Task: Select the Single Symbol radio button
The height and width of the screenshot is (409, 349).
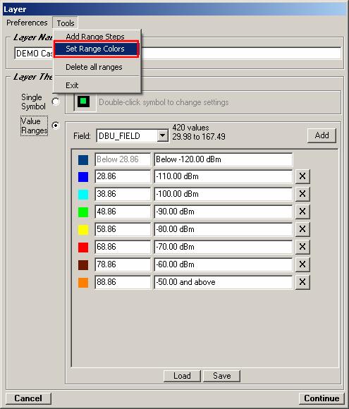Action: pyautogui.click(x=56, y=102)
